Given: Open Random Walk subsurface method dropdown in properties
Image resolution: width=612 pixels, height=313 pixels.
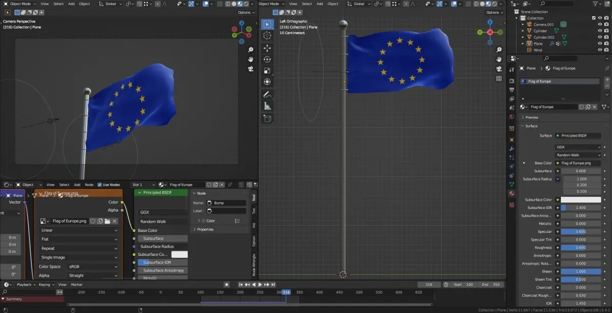Looking at the screenshot, I should [x=579, y=155].
